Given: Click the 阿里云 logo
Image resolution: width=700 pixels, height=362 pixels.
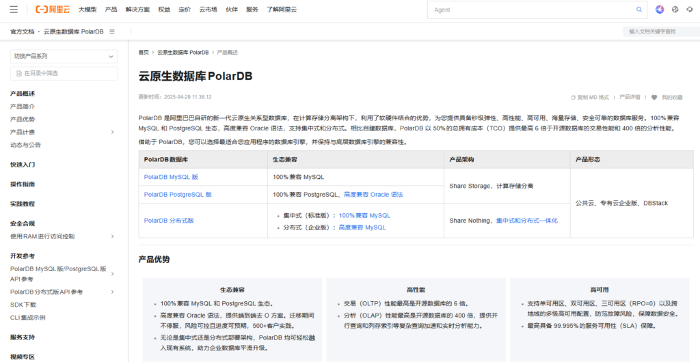Looking at the screenshot, I should [53, 10].
